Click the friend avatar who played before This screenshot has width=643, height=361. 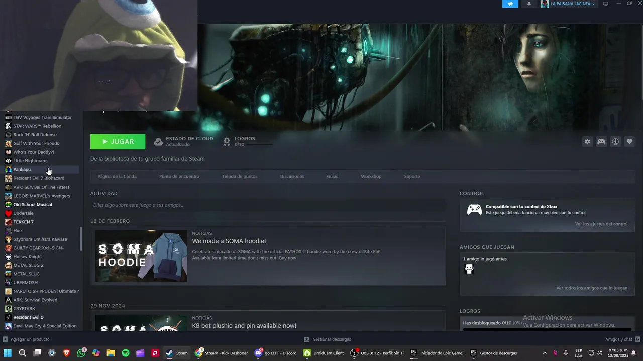469,269
